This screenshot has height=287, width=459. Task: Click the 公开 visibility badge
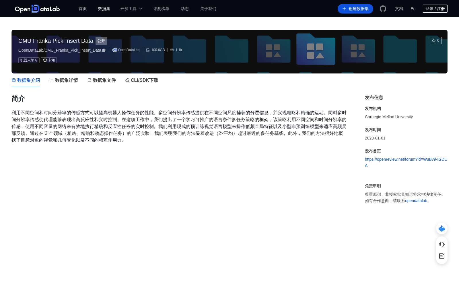[x=101, y=41]
